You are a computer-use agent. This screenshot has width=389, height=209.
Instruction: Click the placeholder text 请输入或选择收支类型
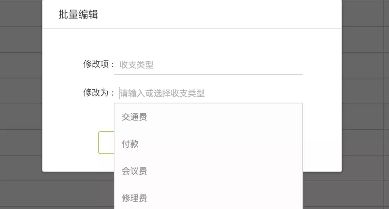162,93
